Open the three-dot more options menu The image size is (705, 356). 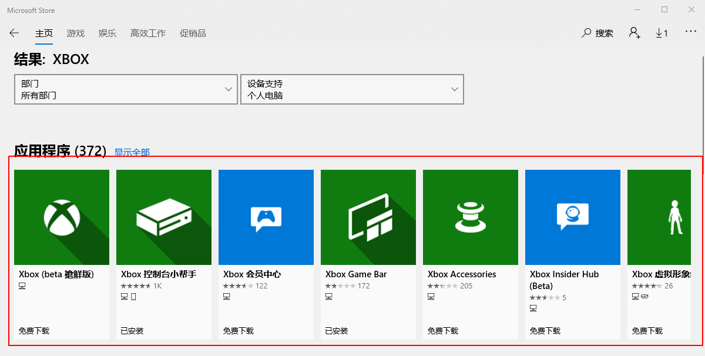click(690, 33)
